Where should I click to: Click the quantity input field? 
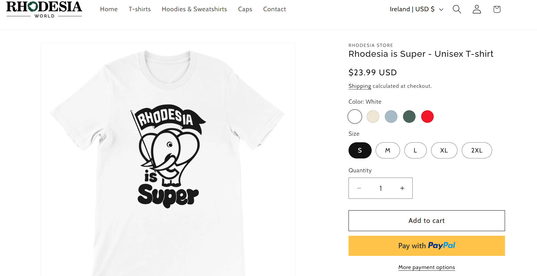pos(381,188)
